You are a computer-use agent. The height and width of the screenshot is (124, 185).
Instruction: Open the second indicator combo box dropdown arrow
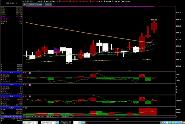pyautogui.click(x=73, y=117)
